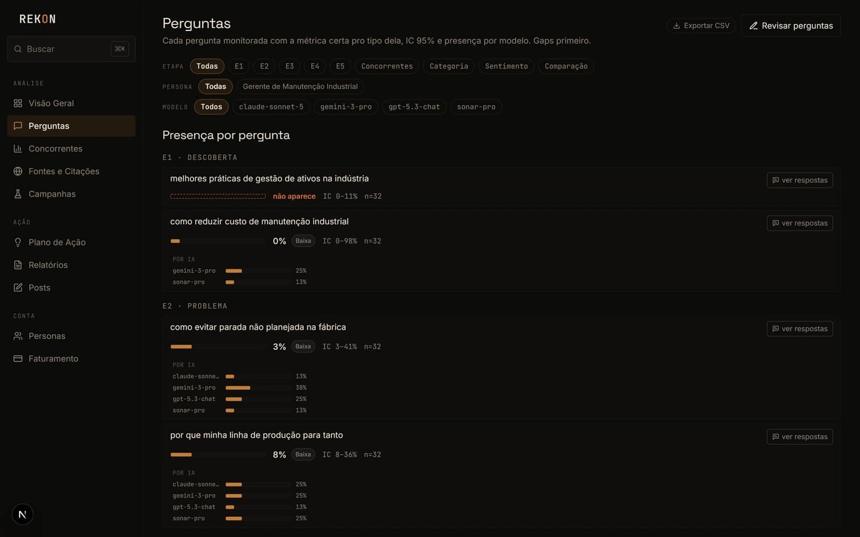Click Revisar perguntas button
Image resolution: width=860 pixels, height=537 pixels.
(x=791, y=26)
